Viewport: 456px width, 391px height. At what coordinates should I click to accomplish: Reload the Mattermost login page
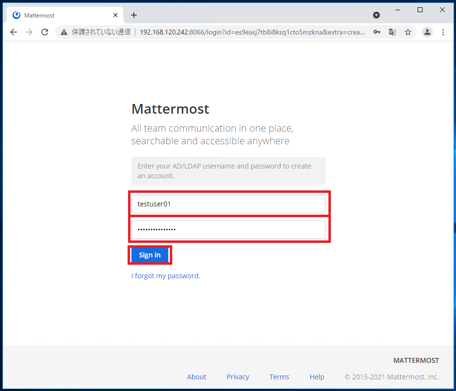pos(45,32)
